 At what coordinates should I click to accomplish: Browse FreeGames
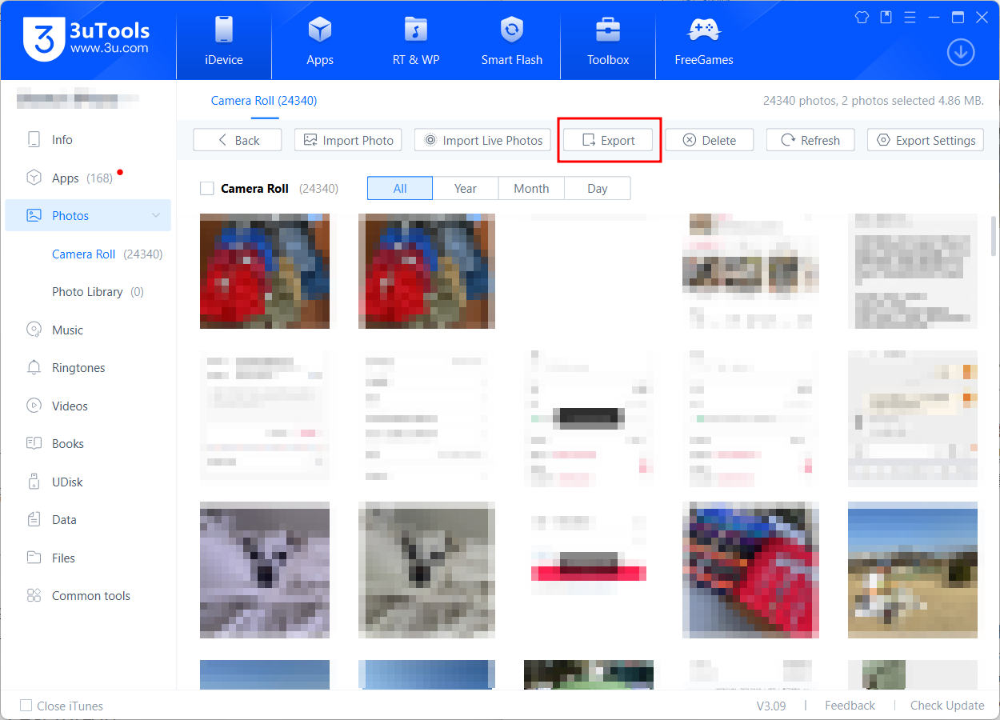click(703, 40)
